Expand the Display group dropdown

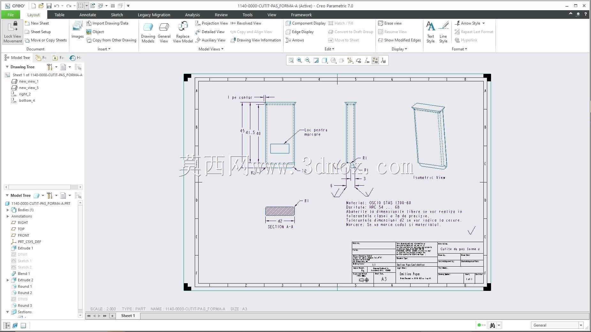[x=399, y=49]
